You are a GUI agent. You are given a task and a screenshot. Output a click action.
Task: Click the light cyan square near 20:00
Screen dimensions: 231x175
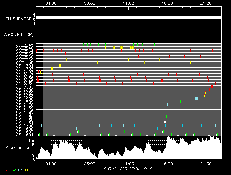pyautogui.click(x=197, y=99)
